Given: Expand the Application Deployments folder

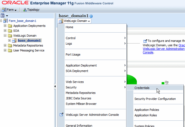Looking at the screenshot, I should (5, 26).
